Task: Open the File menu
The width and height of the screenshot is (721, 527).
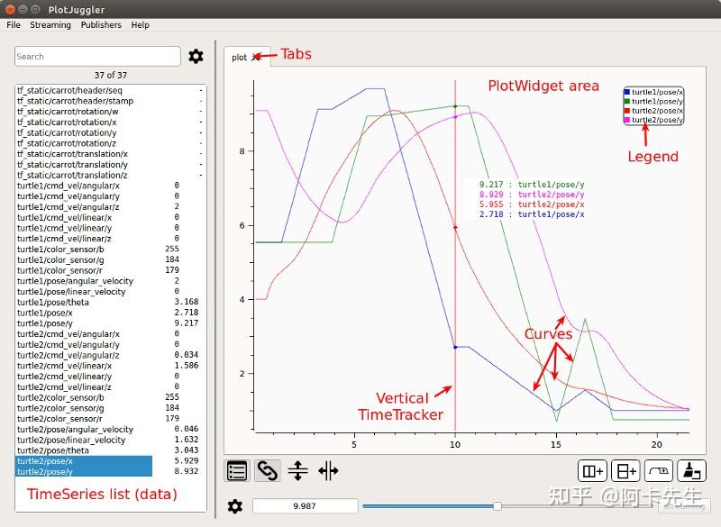Action: [x=14, y=25]
